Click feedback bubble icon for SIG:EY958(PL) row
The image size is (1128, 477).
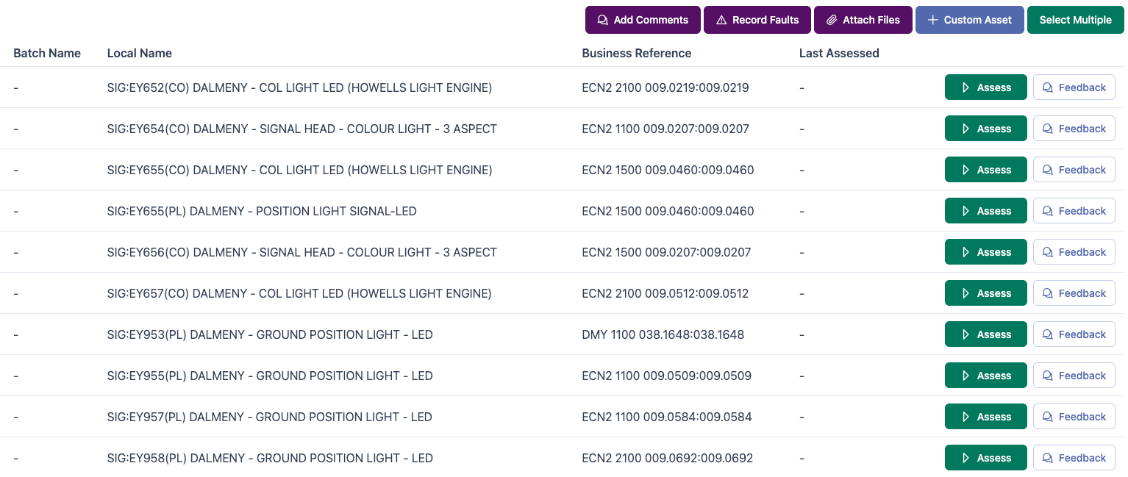1049,458
